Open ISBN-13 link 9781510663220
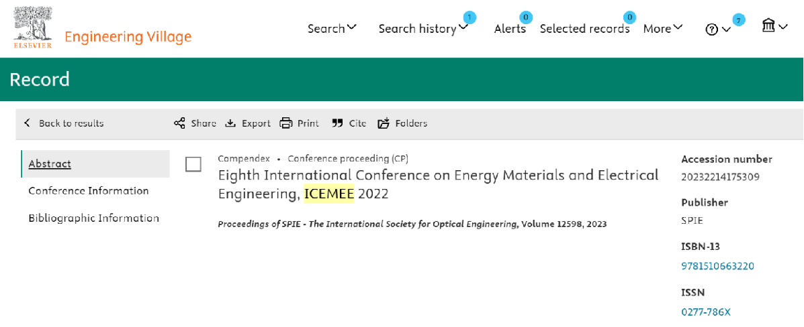Viewport: 804px width, 327px height. pyautogui.click(x=718, y=266)
